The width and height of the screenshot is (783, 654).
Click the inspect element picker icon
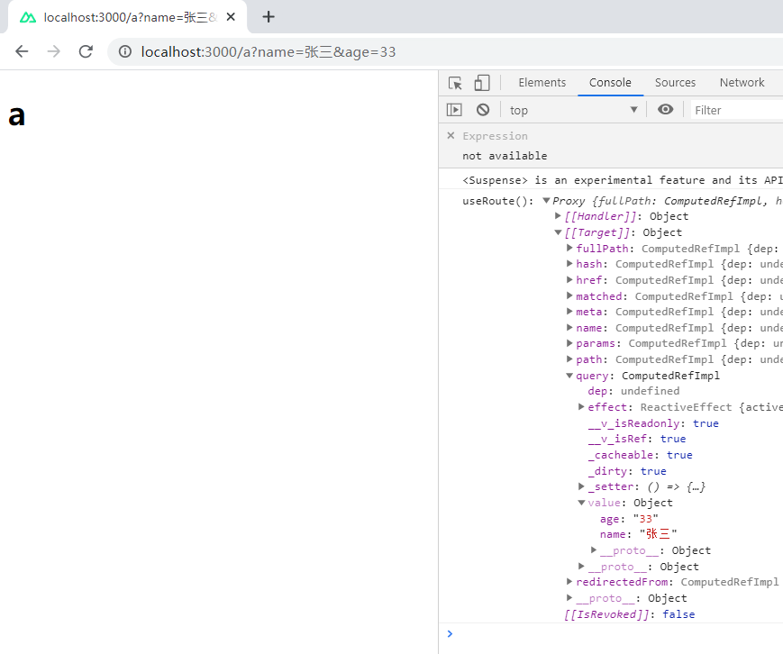tap(455, 83)
